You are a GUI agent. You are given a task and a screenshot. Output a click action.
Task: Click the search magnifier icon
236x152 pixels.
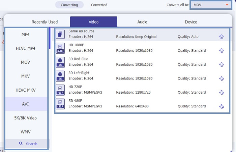pos(21,144)
